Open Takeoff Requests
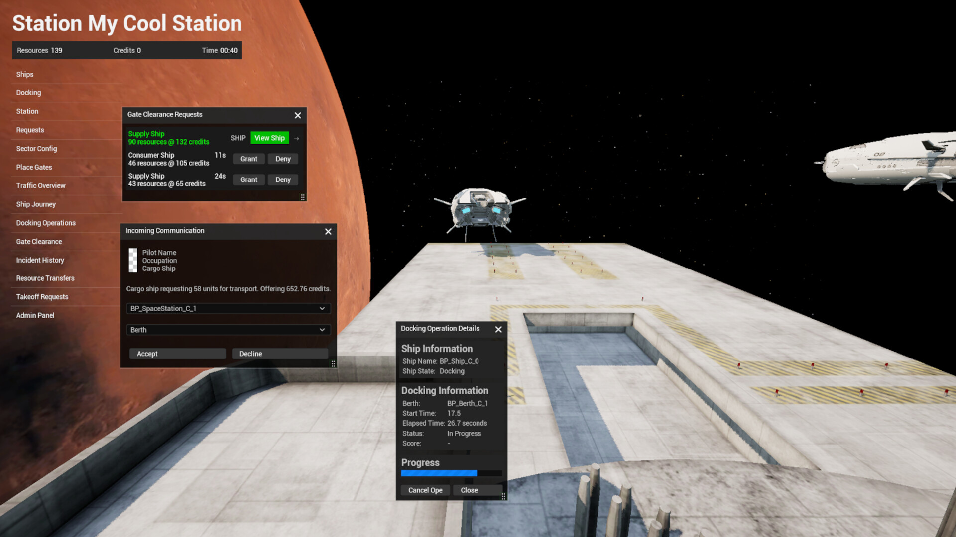Screen dimensions: 956x537 click(x=42, y=297)
